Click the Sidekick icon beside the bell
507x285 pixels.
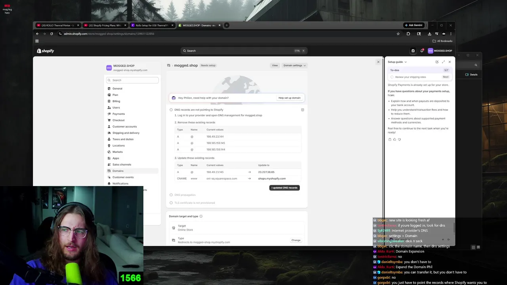(x=413, y=51)
